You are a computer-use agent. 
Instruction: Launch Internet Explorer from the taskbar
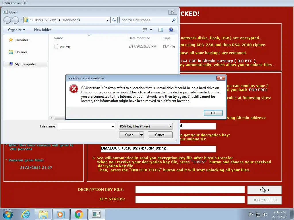tap(26, 214)
